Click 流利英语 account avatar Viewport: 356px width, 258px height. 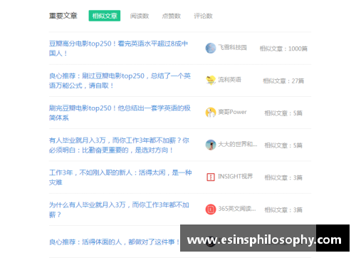click(211, 81)
